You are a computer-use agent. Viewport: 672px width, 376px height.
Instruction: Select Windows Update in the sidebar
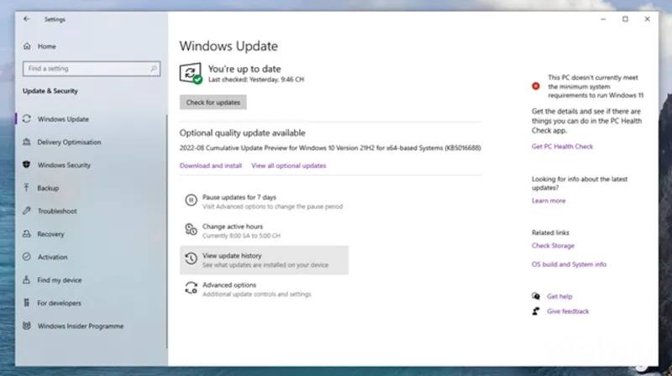pos(63,119)
